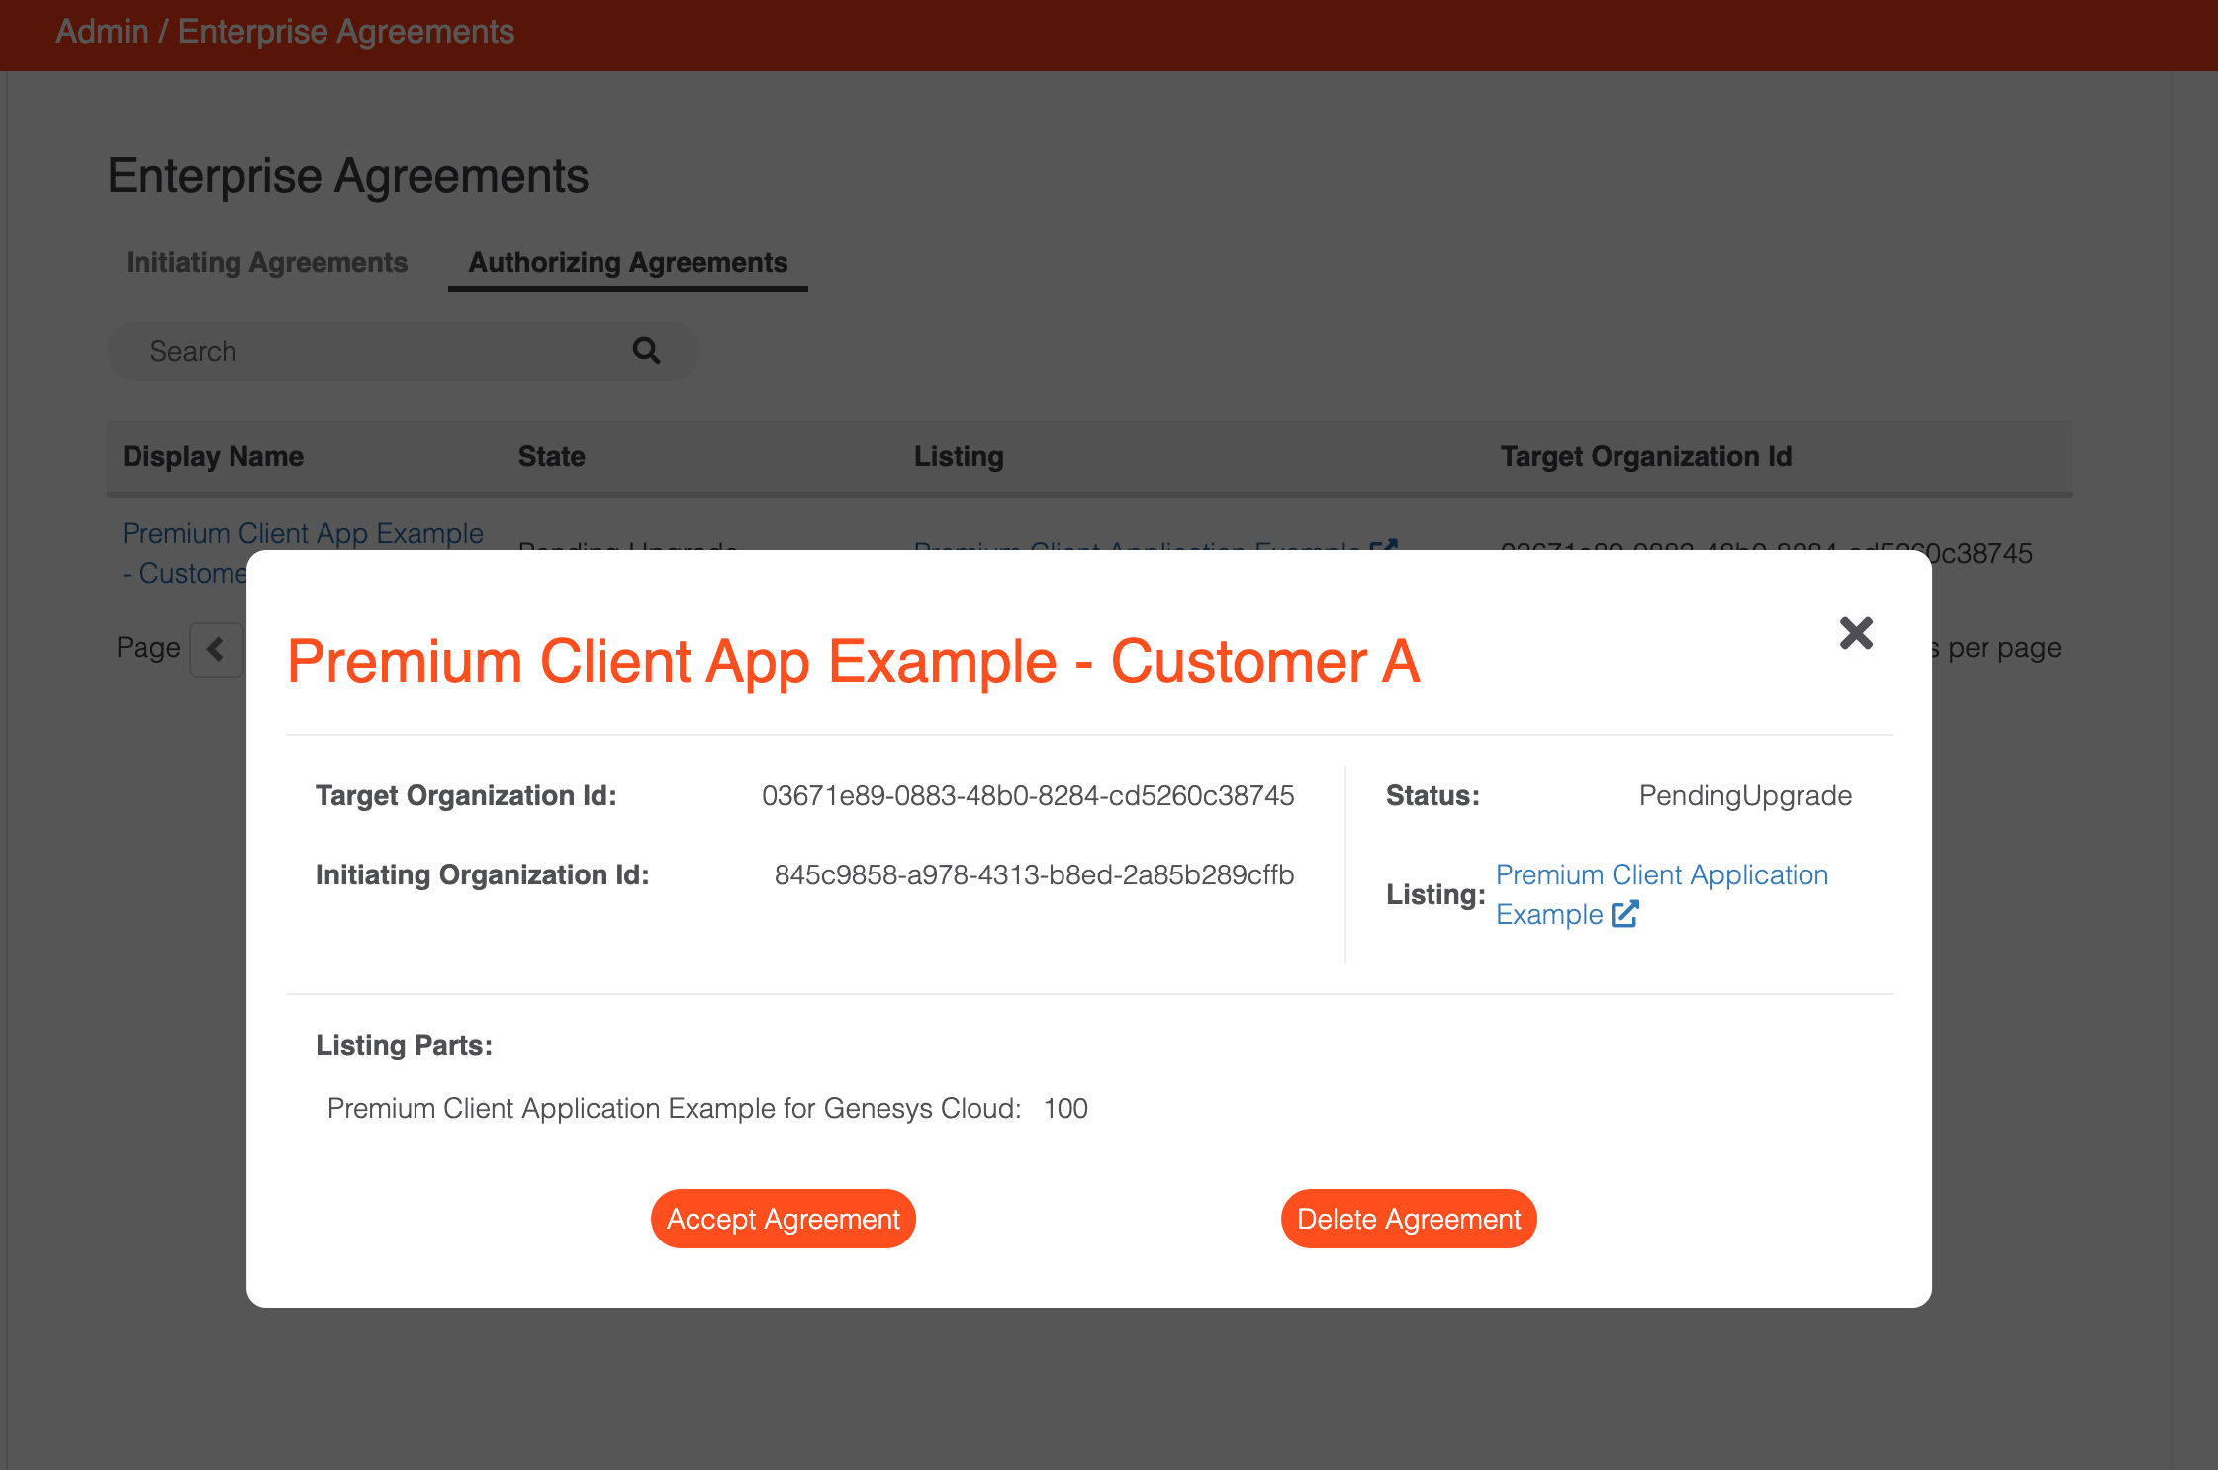Click the modal title Premium Client App Example - Customer A
The width and height of the screenshot is (2218, 1470).
[x=854, y=661]
